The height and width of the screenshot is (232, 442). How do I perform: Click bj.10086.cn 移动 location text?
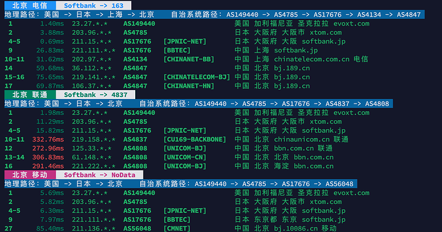pos(306,228)
